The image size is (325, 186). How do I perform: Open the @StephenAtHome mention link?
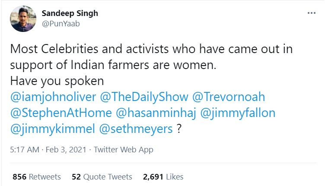pos(60,113)
